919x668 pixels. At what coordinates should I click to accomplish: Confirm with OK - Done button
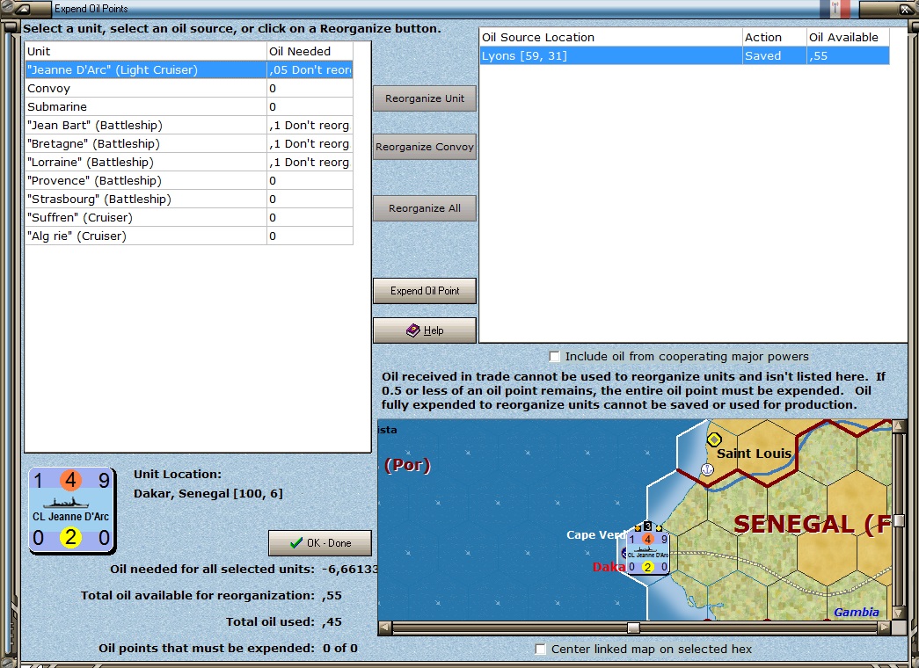pos(320,543)
